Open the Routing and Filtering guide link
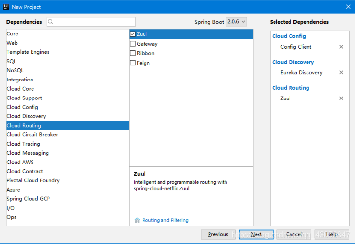 pyautogui.click(x=165, y=220)
